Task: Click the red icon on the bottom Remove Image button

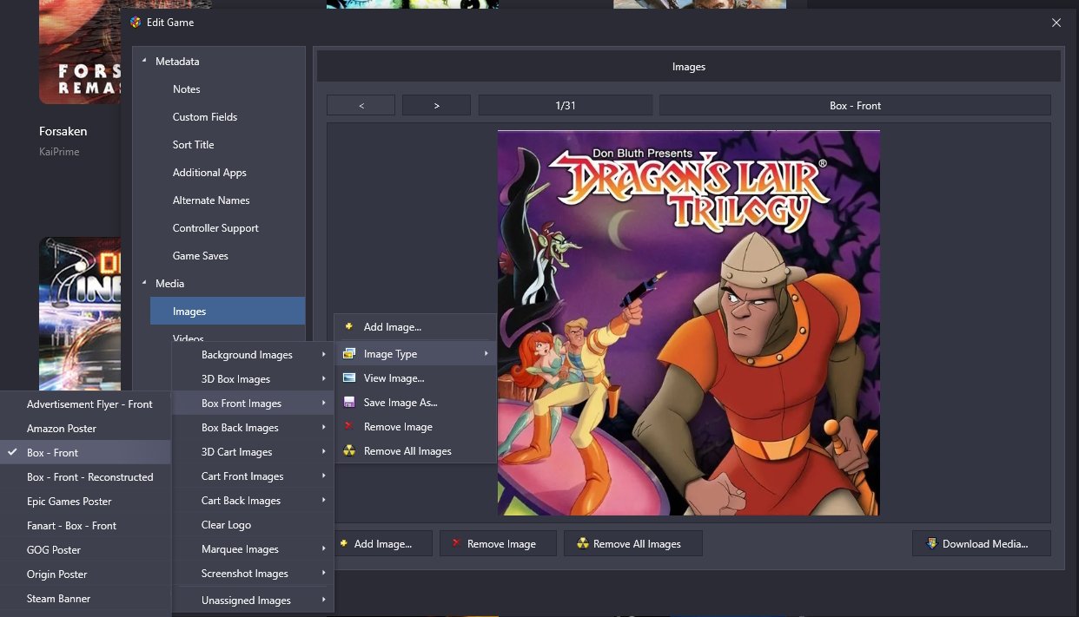Action: click(457, 544)
